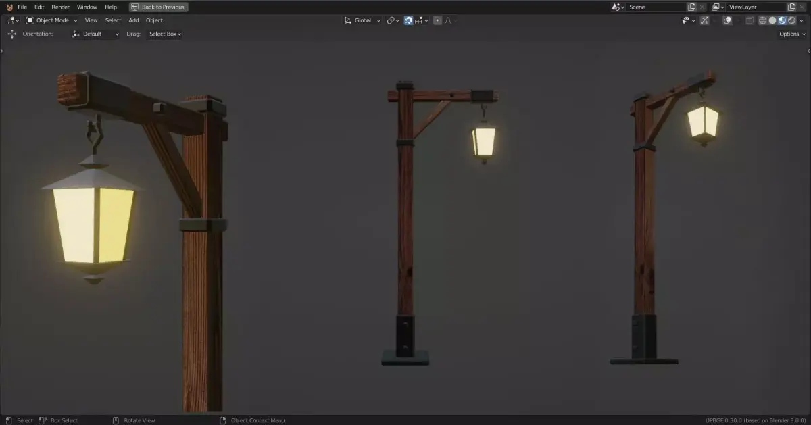Switch to wireframe viewport shading

[x=762, y=20]
